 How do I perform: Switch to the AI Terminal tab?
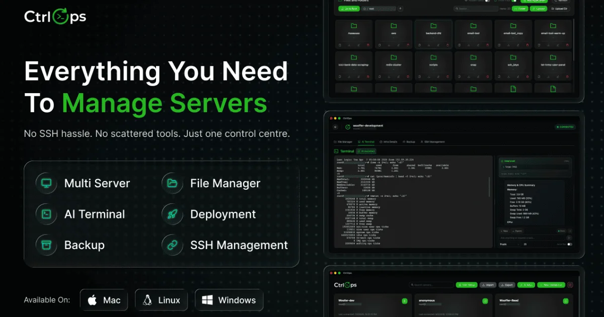[x=366, y=142]
